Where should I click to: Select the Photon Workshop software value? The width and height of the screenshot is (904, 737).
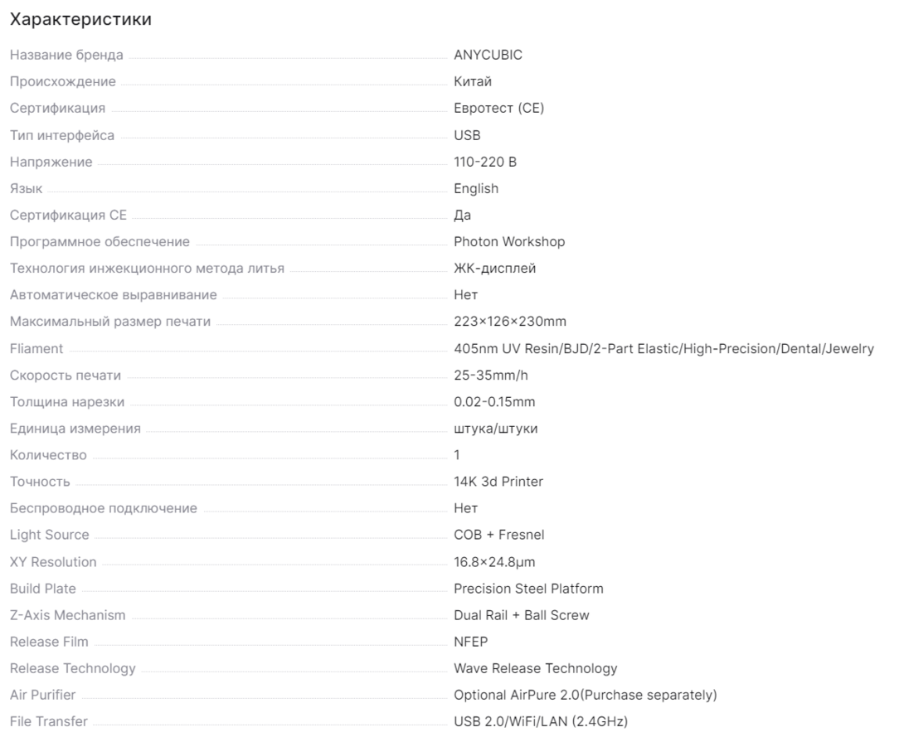(509, 241)
